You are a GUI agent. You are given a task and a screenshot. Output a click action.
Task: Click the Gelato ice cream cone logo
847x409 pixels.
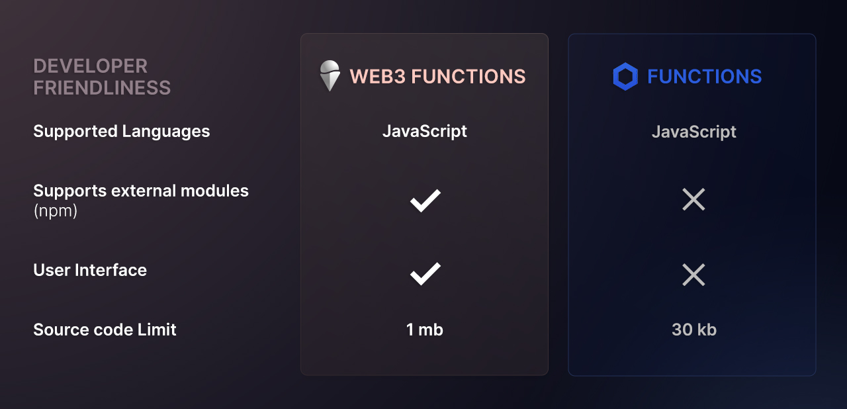tap(330, 76)
